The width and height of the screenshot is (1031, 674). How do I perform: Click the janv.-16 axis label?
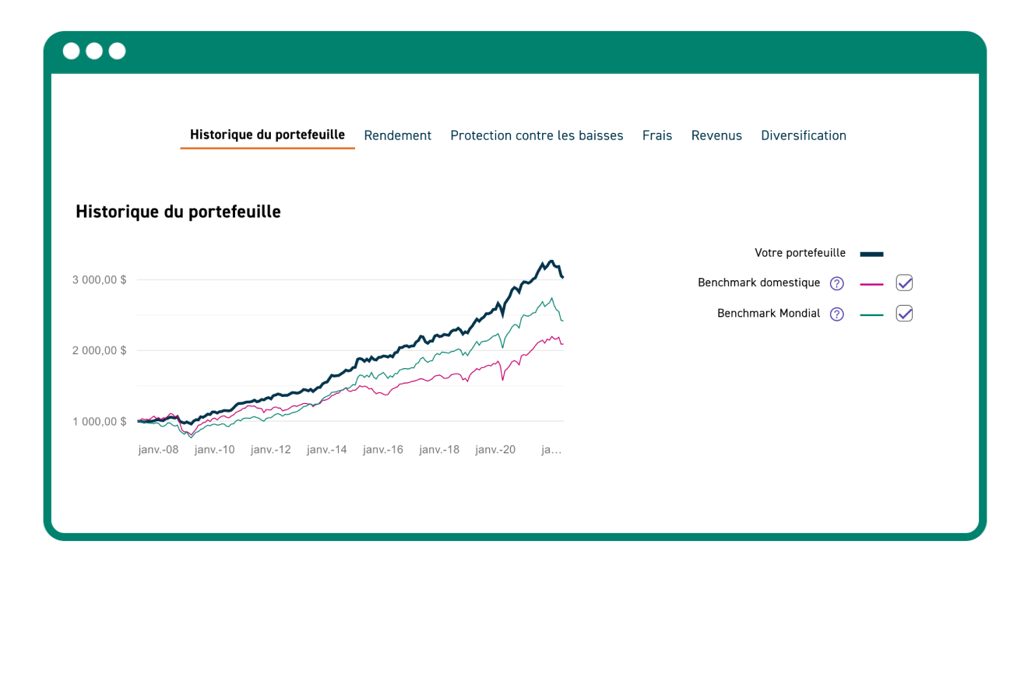pos(382,449)
